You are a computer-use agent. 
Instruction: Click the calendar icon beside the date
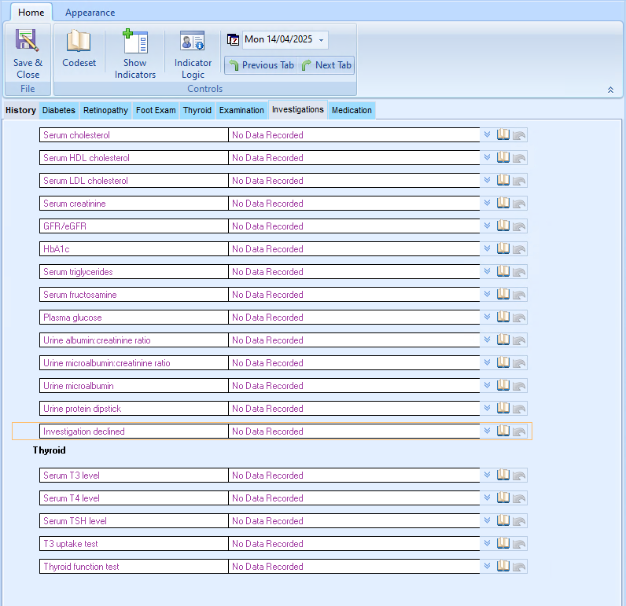click(233, 39)
